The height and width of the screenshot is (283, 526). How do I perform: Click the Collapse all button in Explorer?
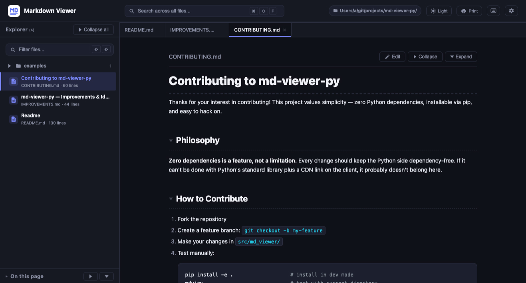(93, 29)
